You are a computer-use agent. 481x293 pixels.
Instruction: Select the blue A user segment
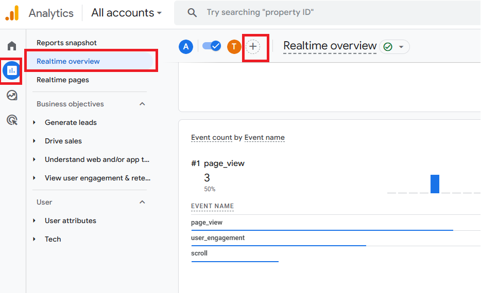186,47
